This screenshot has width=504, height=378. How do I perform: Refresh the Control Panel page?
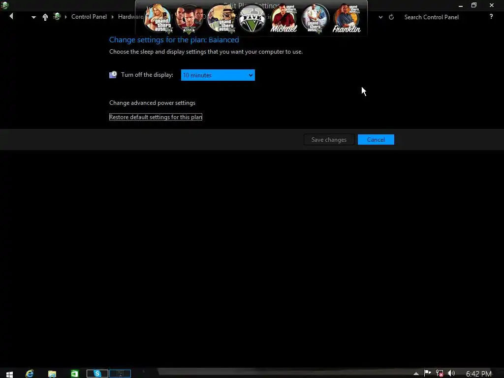[391, 17]
